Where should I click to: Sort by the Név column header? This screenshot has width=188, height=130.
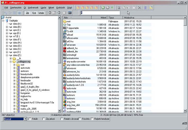[x=77, y=18]
